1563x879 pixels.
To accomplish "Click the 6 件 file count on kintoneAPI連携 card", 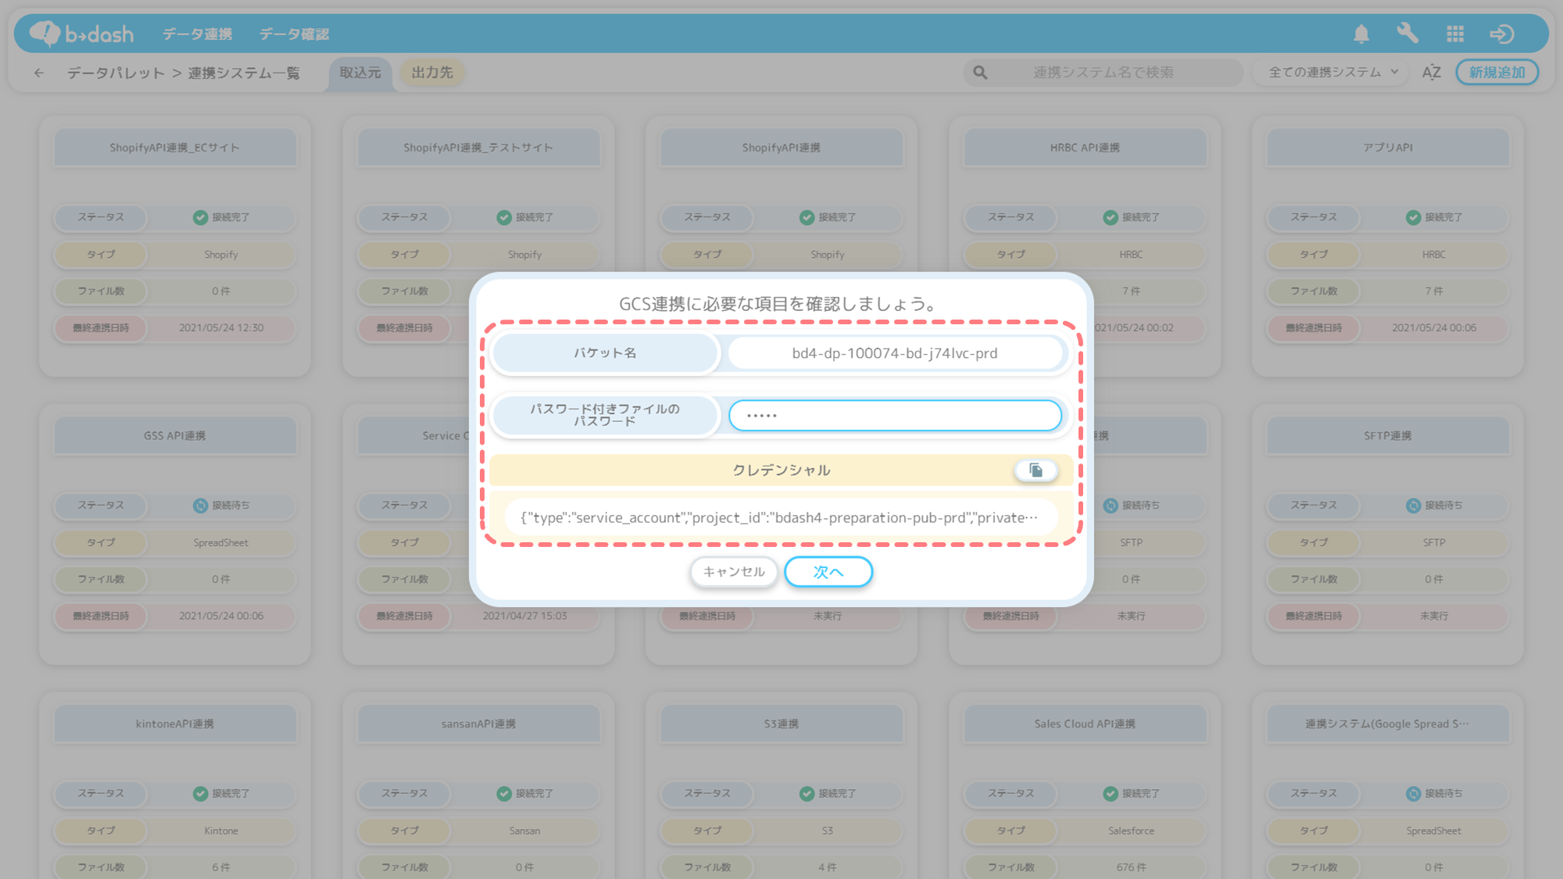I will tap(221, 867).
